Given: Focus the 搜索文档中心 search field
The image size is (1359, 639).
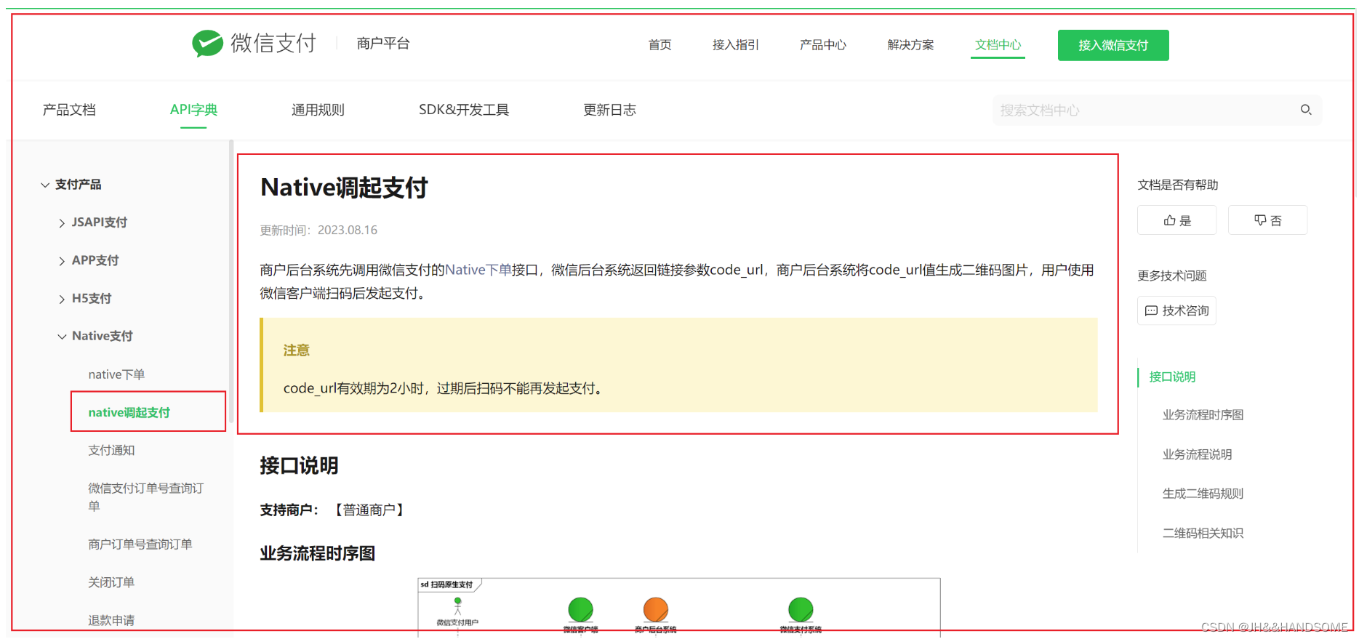Looking at the screenshot, I should [1157, 110].
